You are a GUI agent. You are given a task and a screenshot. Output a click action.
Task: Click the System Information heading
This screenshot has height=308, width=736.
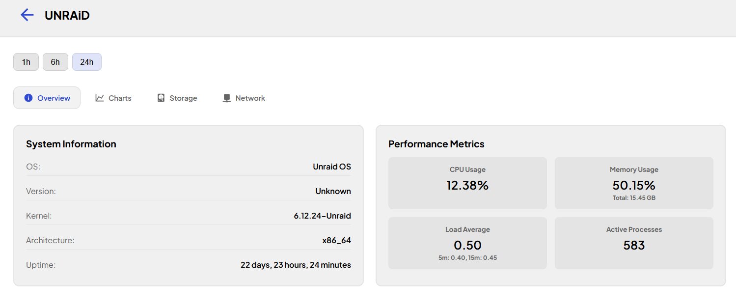click(x=71, y=144)
